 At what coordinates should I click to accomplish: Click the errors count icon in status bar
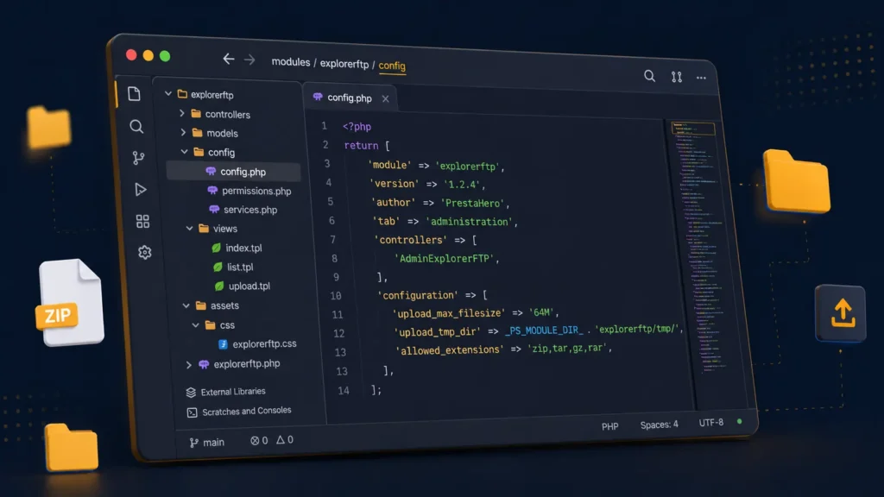(x=255, y=441)
